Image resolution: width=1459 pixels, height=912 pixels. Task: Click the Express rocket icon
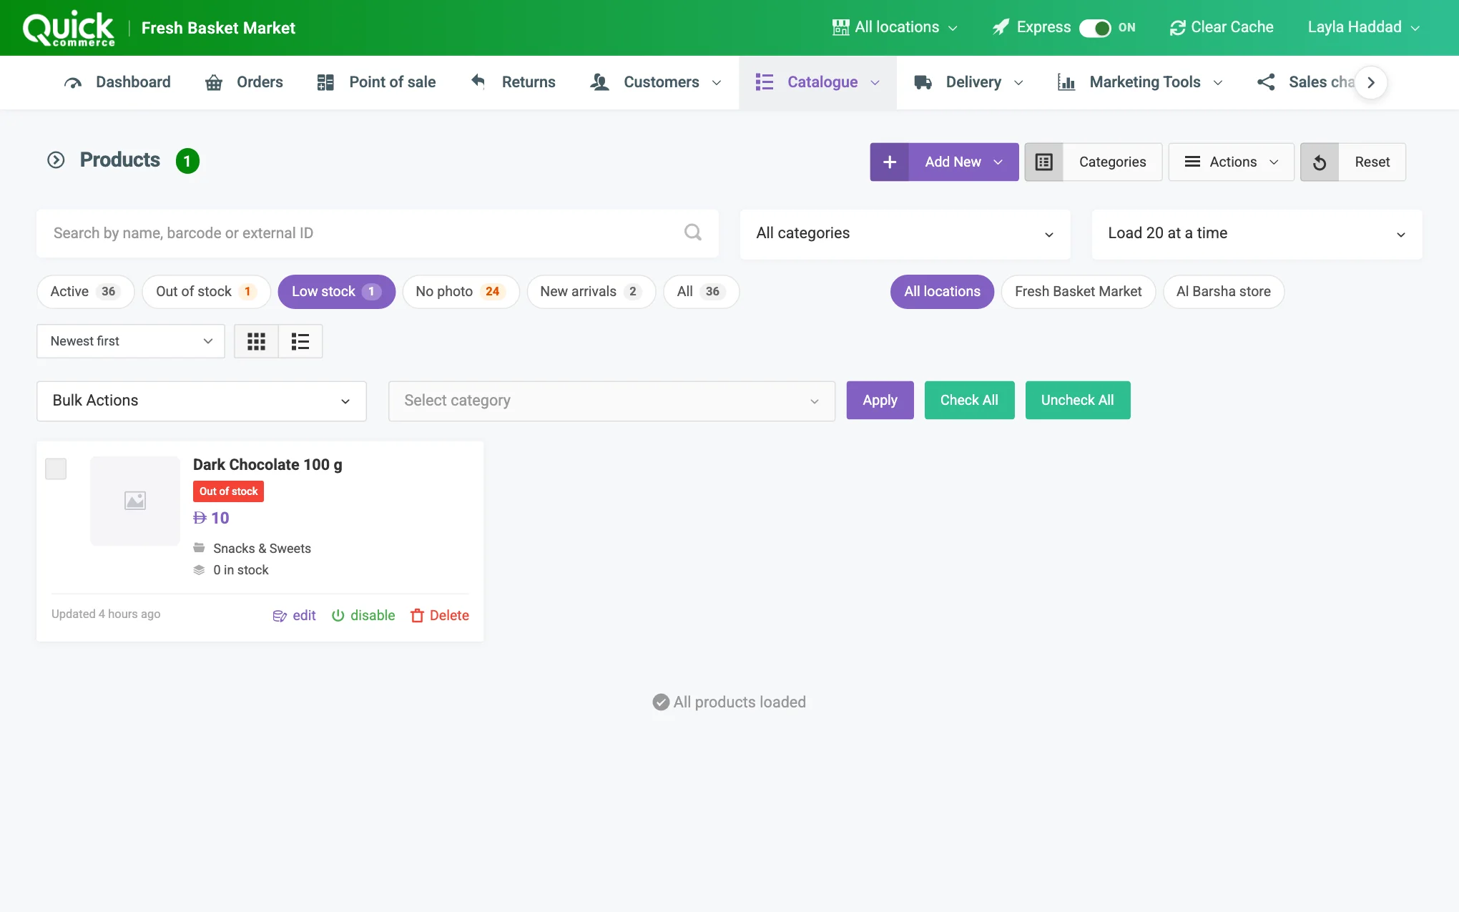click(x=1001, y=27)
